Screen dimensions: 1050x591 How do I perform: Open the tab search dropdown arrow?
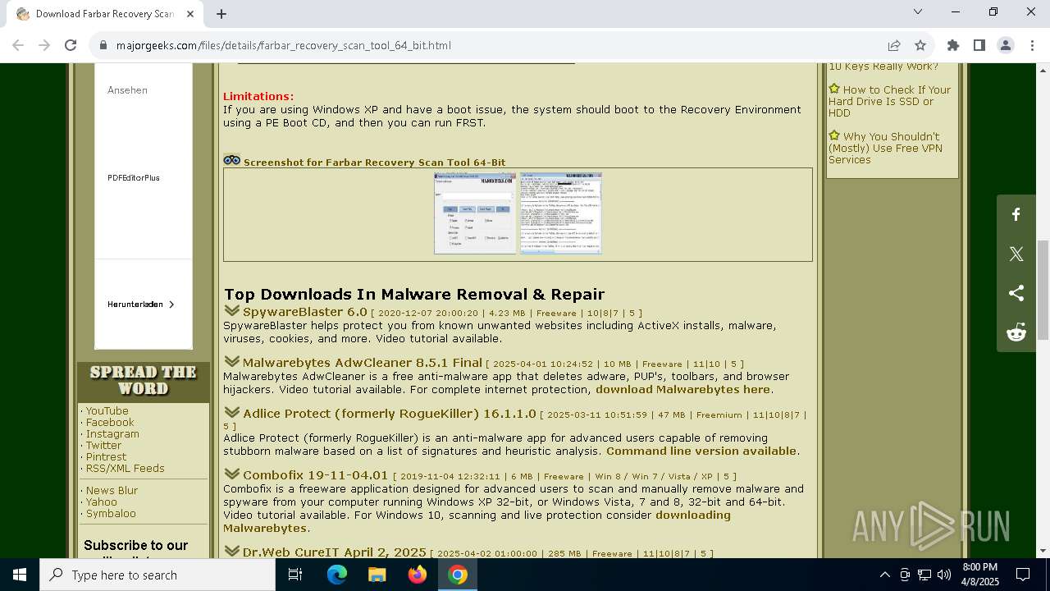pos(918,11)
